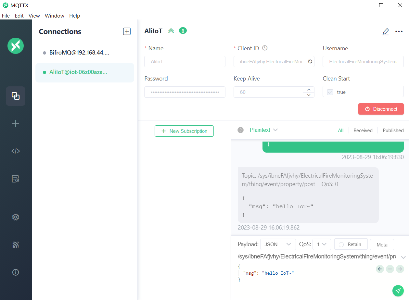The image size is (409, 300).
Task: Select the AliIoT connection entry
Action: 84,72
